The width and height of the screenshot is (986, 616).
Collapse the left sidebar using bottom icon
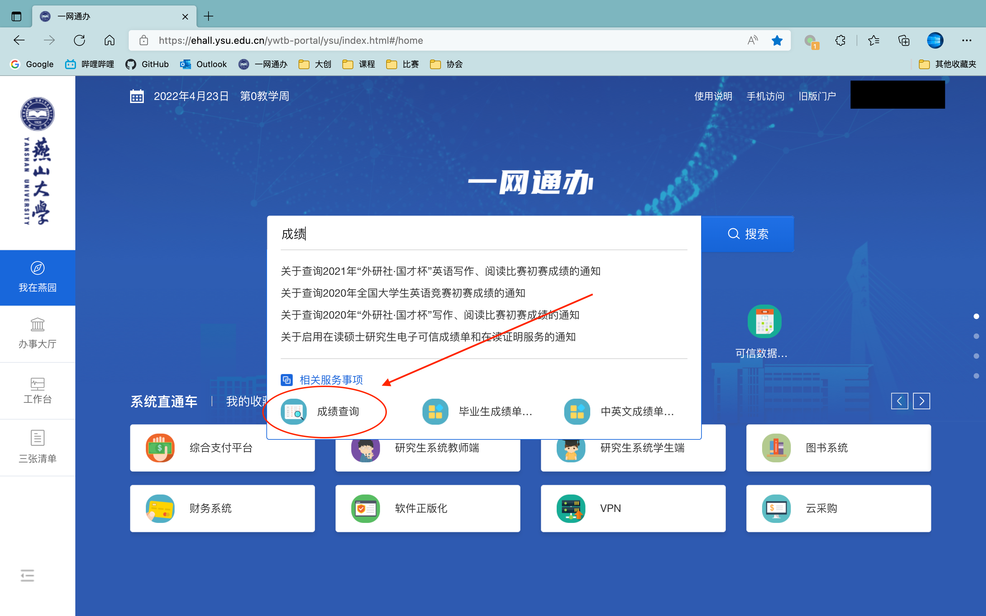coord(27,575)
